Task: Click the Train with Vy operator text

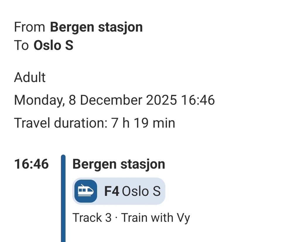Action: pyautogui.click(x=155, y=218)
